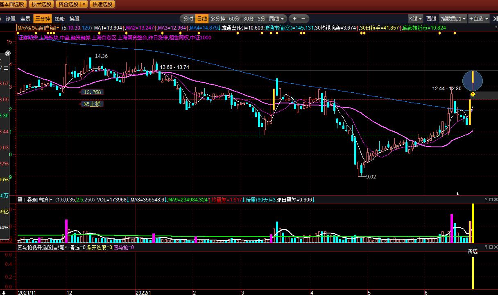Image resolution: width=498 pixels, height=295 pixels.
Task: Click the 快速选股 button
Action: click(102, 4)
